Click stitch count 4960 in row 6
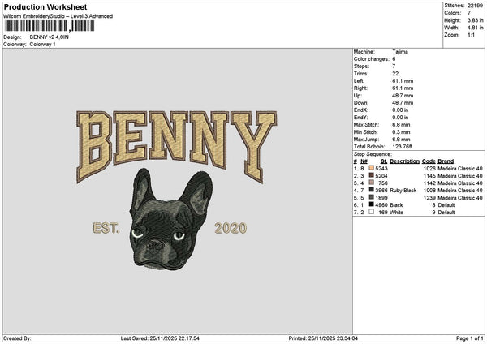This screenshot has height=344, width=487. (x=381, y=205)
